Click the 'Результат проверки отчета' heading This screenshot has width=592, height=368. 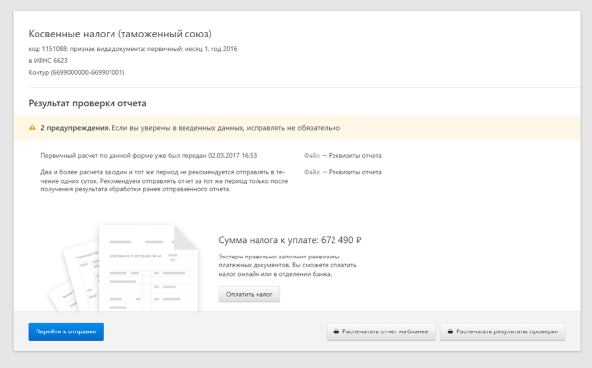(x=87, y=103)
